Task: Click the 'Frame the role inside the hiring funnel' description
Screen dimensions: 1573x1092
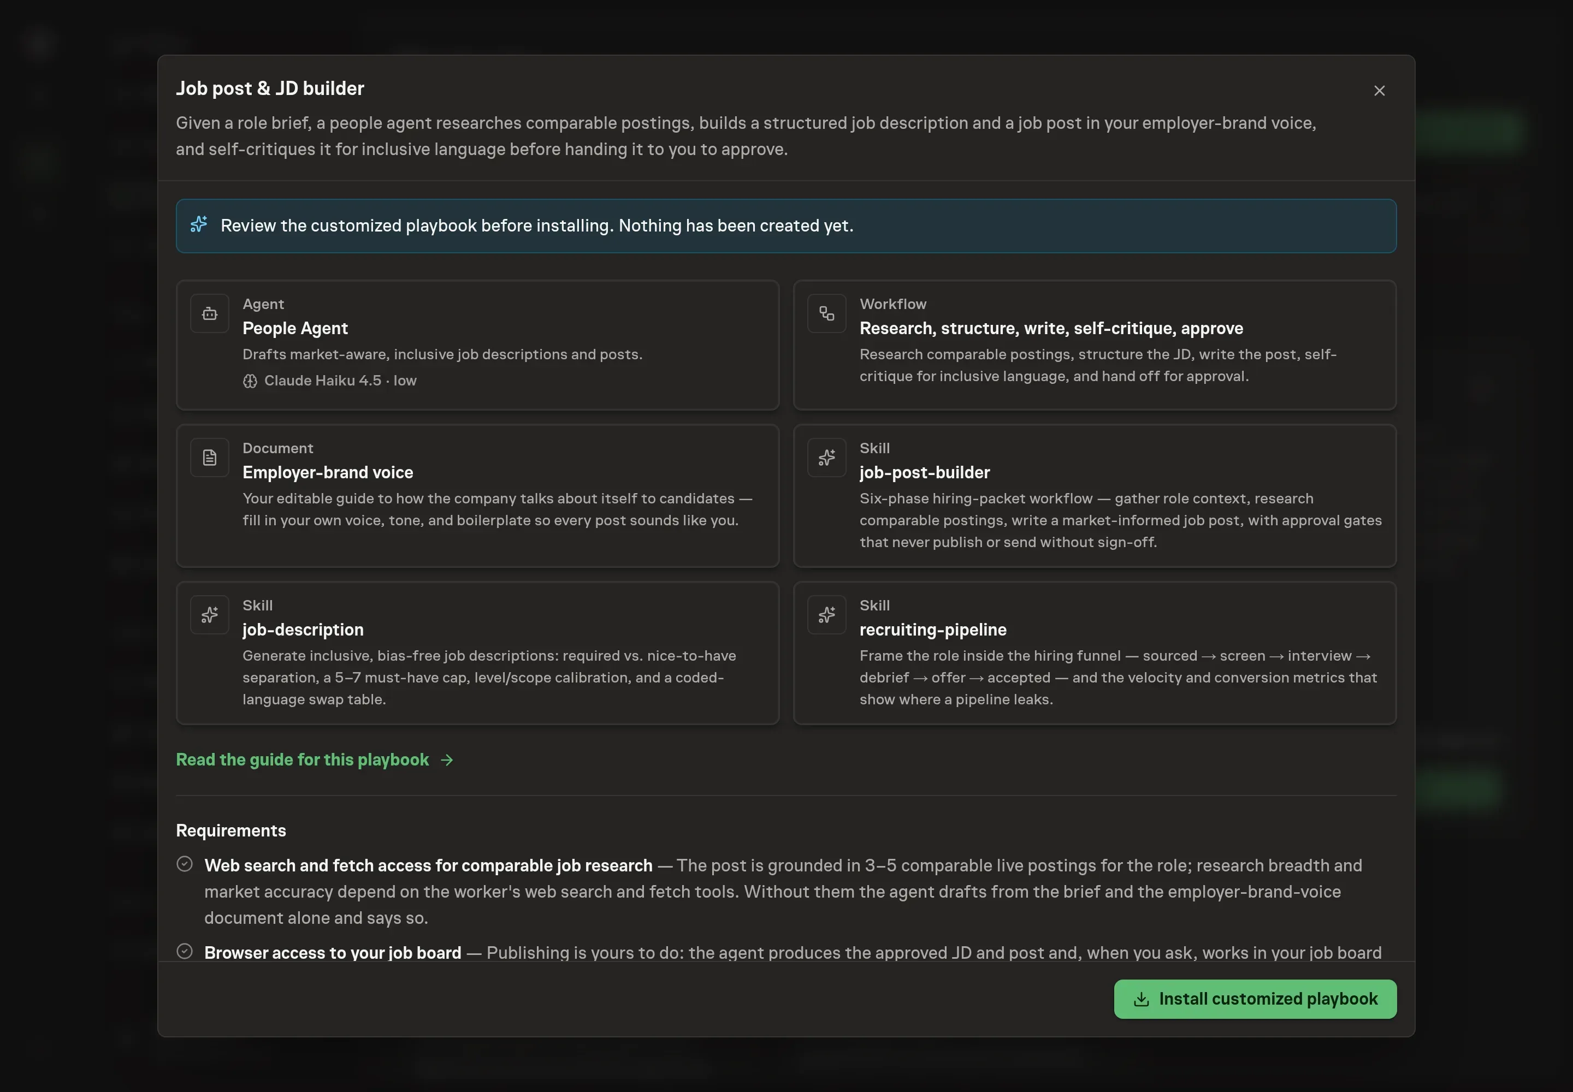Action: click(x=1118, y=678)
